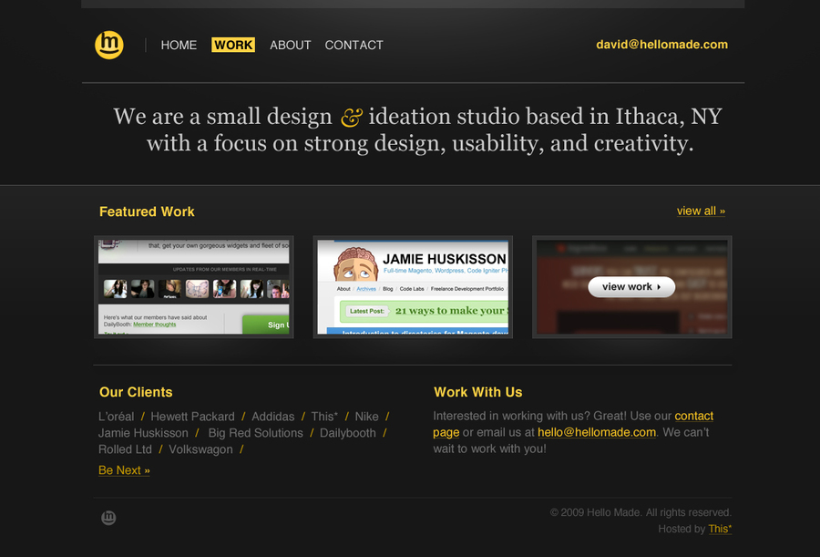
Task: Open the 'contact page' link in Work With Us
Action: pyautogui.click(x=694, y=416)
